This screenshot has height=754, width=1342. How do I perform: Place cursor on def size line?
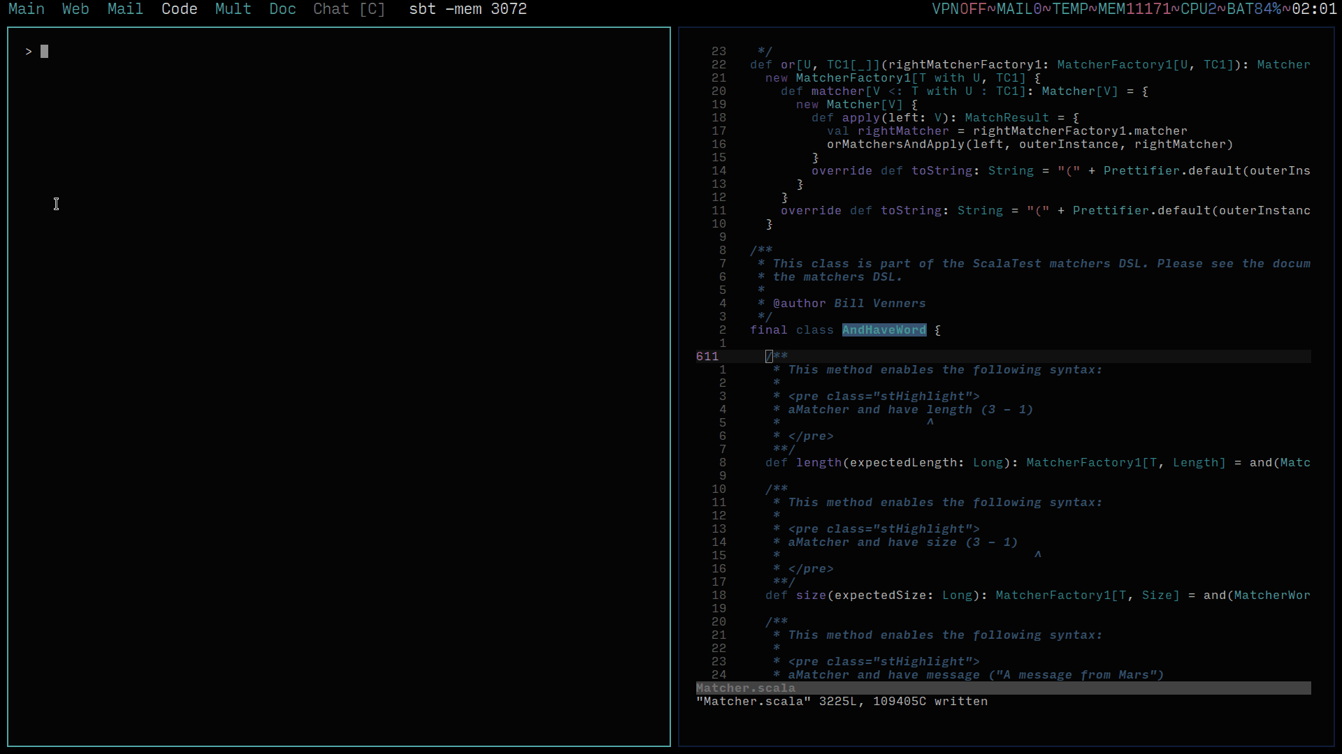[x=811, y=596]
